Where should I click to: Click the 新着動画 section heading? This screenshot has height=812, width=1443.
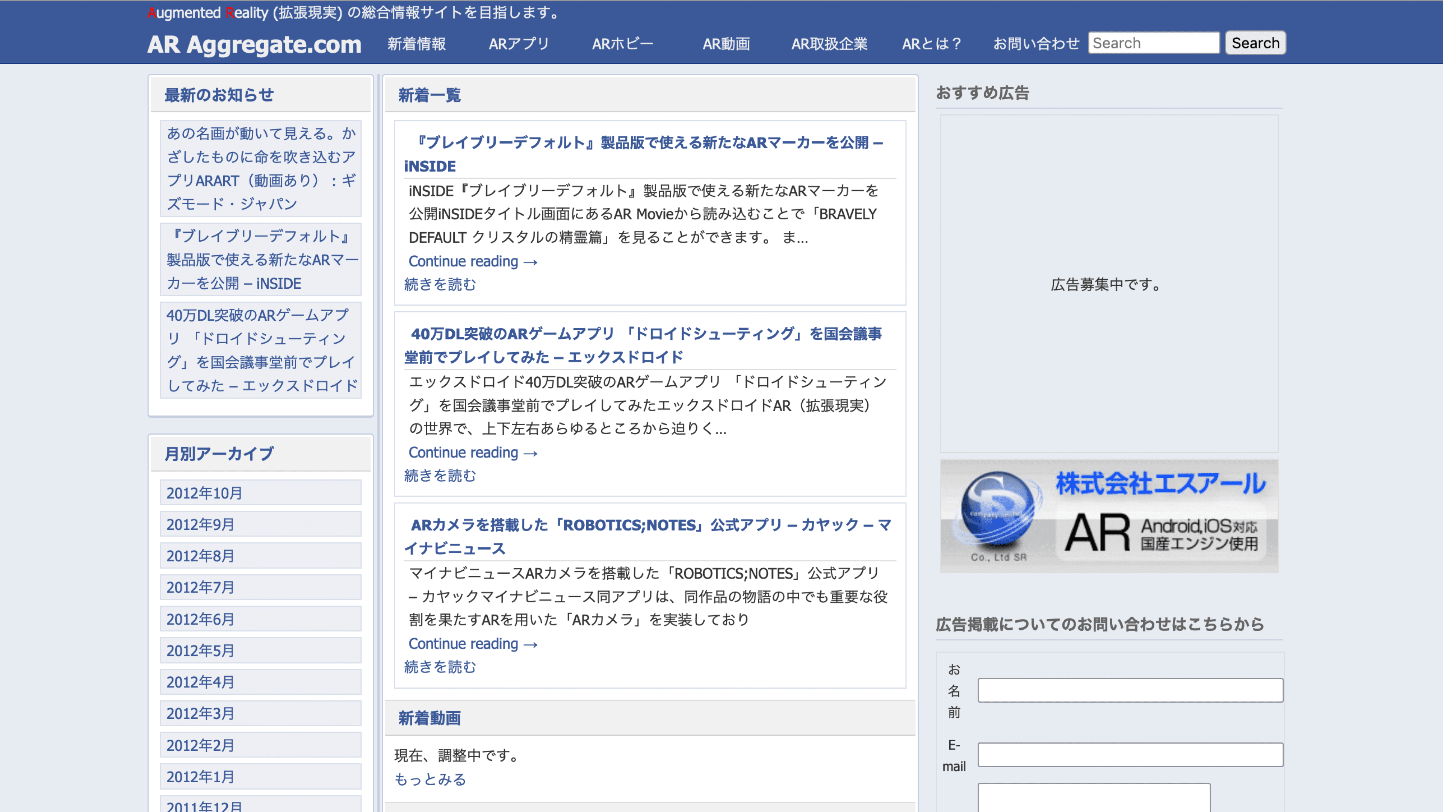[430, 718]
